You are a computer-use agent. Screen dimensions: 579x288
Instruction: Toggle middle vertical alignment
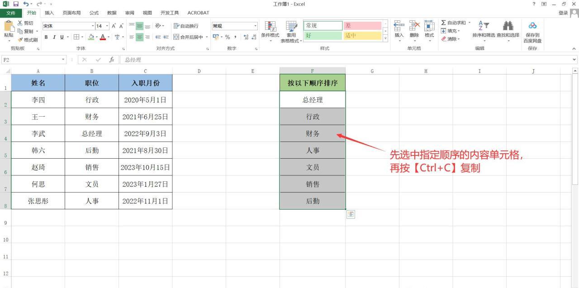tap(140, 26)
